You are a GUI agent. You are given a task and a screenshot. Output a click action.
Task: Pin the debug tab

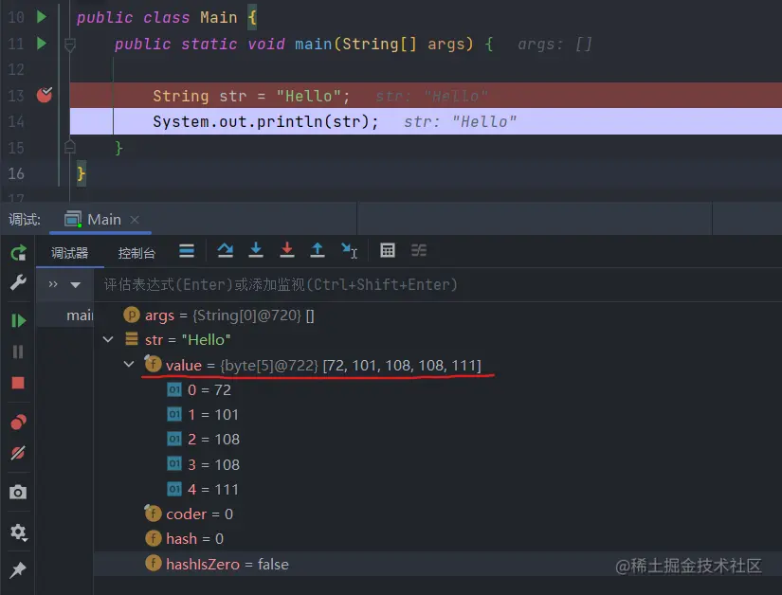18,569
